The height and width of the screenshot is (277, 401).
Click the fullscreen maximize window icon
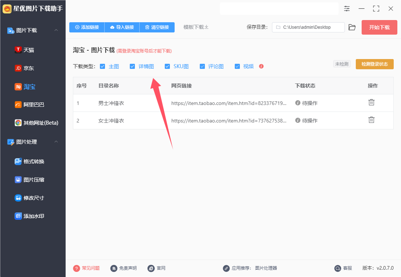pyautogui.click(x=376, y=9)
